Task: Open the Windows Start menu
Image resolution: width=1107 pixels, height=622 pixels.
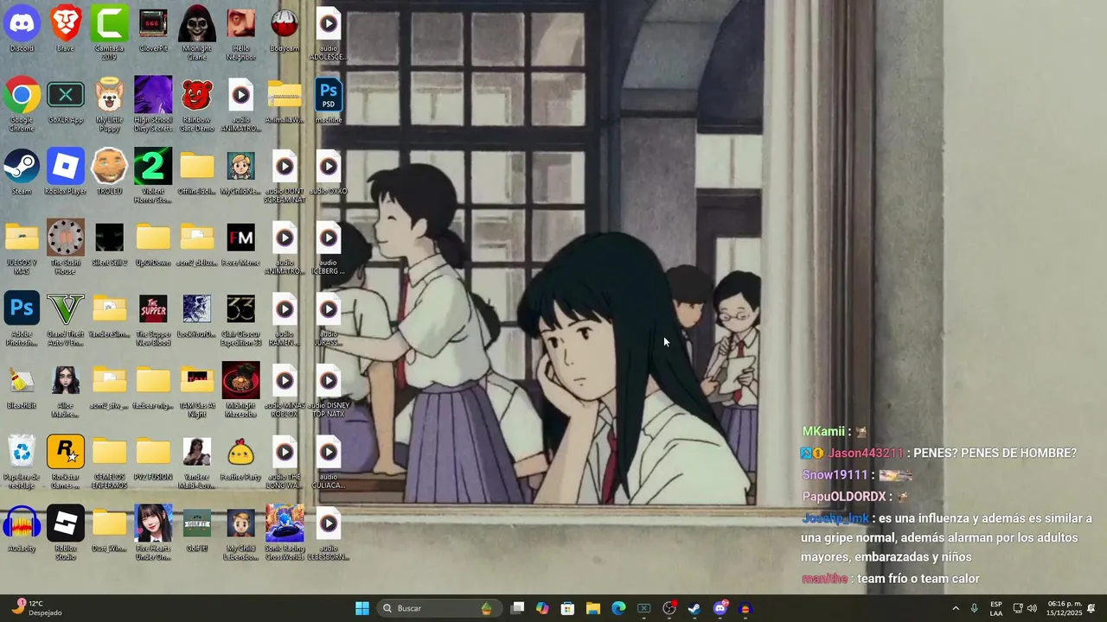Action: [x=362, y=608]
